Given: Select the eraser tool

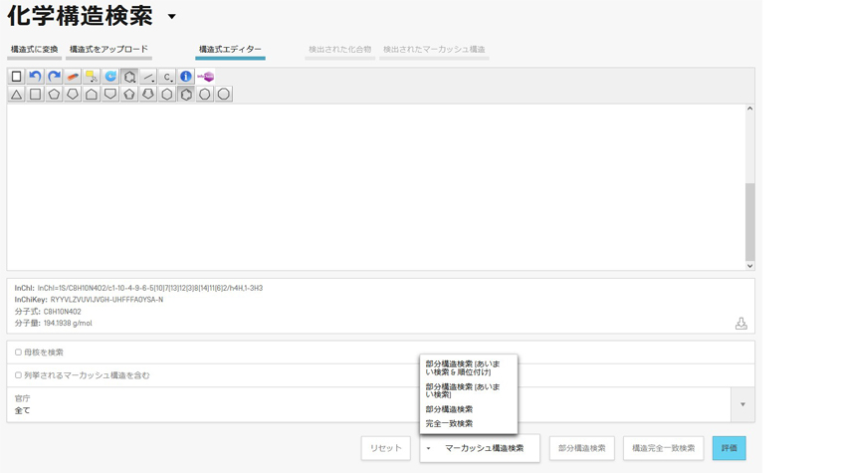Looking at the screenshot, I should (x=73, y=77).
